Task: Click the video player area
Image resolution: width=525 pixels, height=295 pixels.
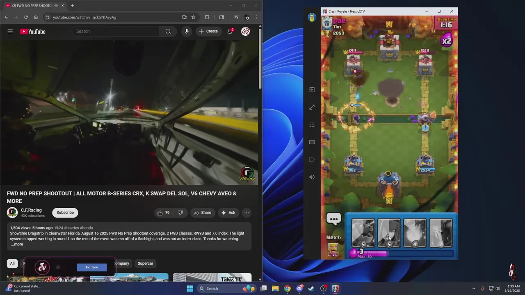Action: pyautogui.click(x=129, y=112)
